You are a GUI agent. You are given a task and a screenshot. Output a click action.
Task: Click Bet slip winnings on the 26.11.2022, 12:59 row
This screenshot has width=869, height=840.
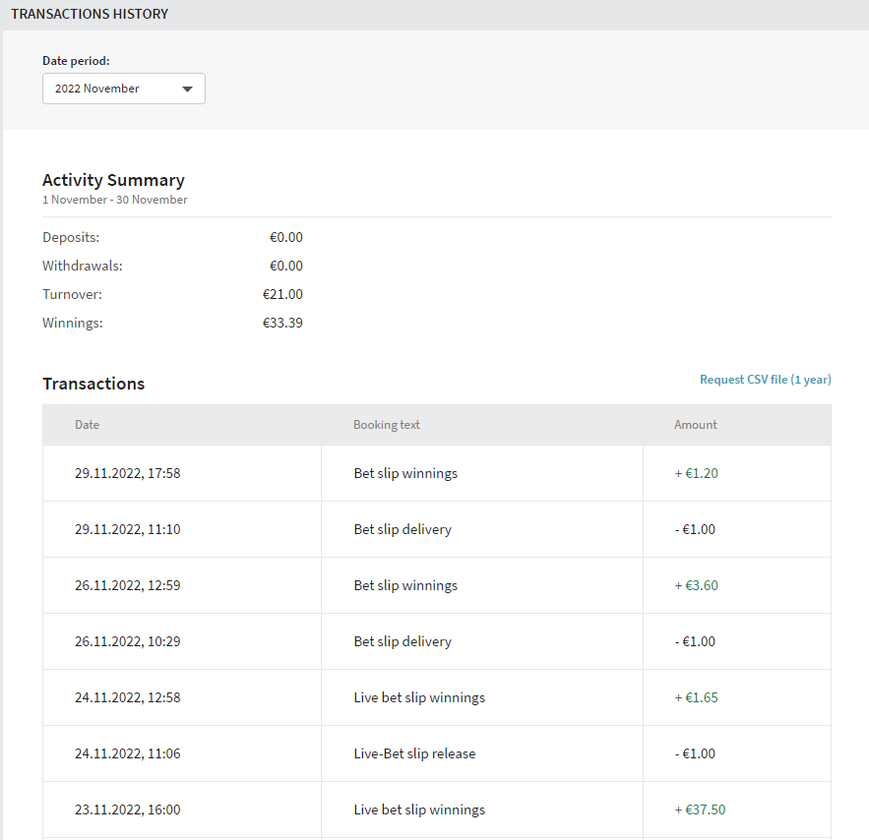coord(405,585)
